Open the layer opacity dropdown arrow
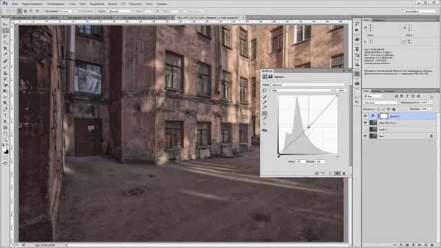 (x=431, y=103)
